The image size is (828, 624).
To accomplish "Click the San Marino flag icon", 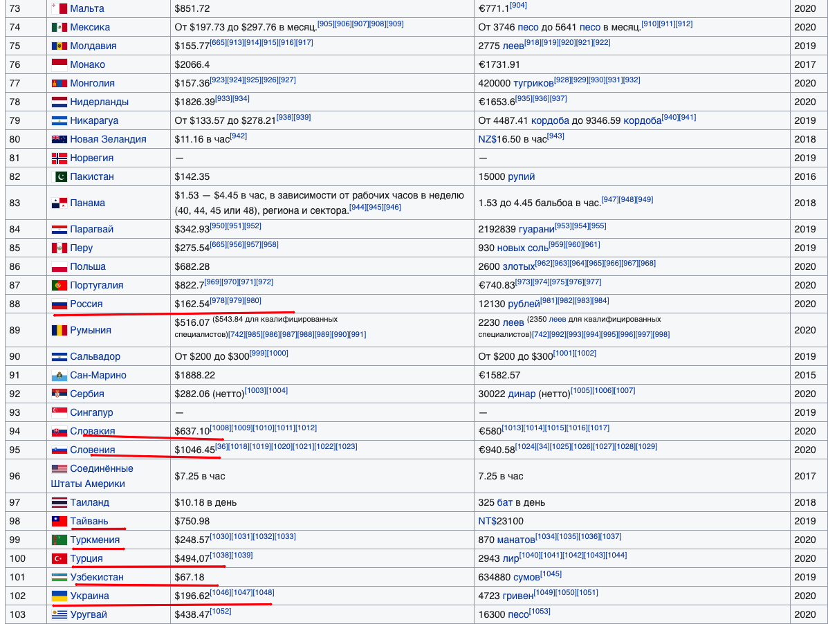I will (59, 376).
